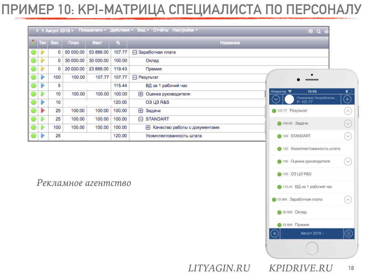Click the % column header

tap(118, 43)
